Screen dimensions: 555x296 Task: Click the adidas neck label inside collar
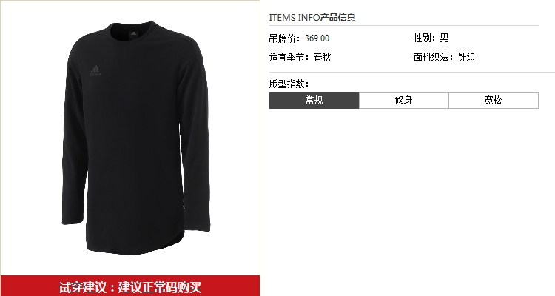tap(133, 34)
